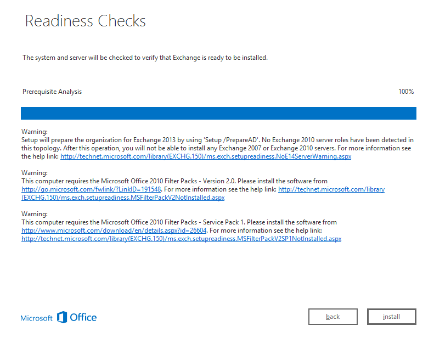Click the Office logo icon
Screen dimensions: 434x343
click(62, 317)
